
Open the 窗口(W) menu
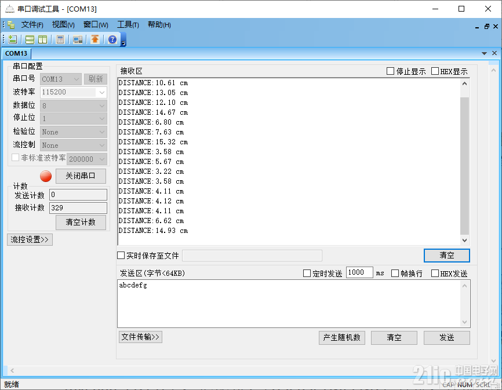pos(96,25)
